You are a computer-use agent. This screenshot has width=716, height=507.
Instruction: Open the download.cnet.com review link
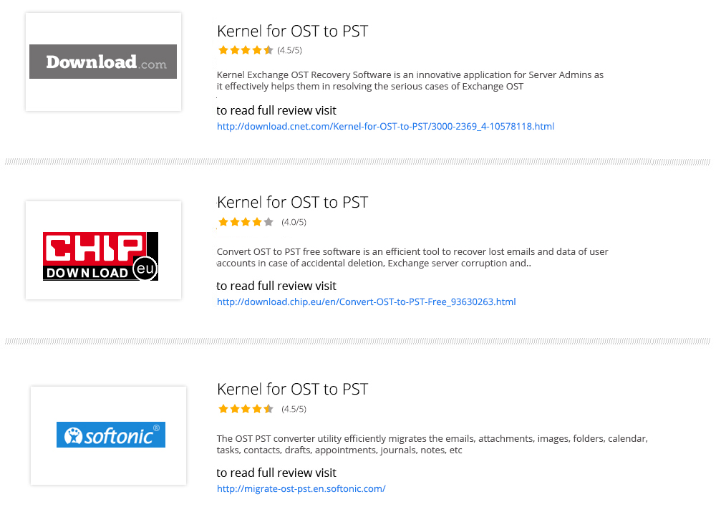coord(385,127)
